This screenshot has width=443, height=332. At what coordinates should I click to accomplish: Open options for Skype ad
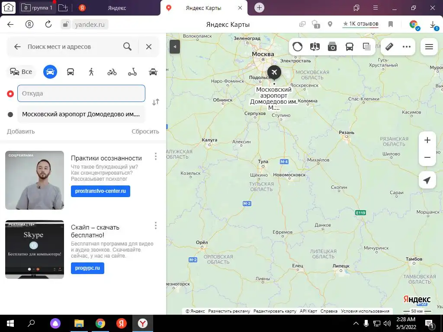(x=156, y=225)
